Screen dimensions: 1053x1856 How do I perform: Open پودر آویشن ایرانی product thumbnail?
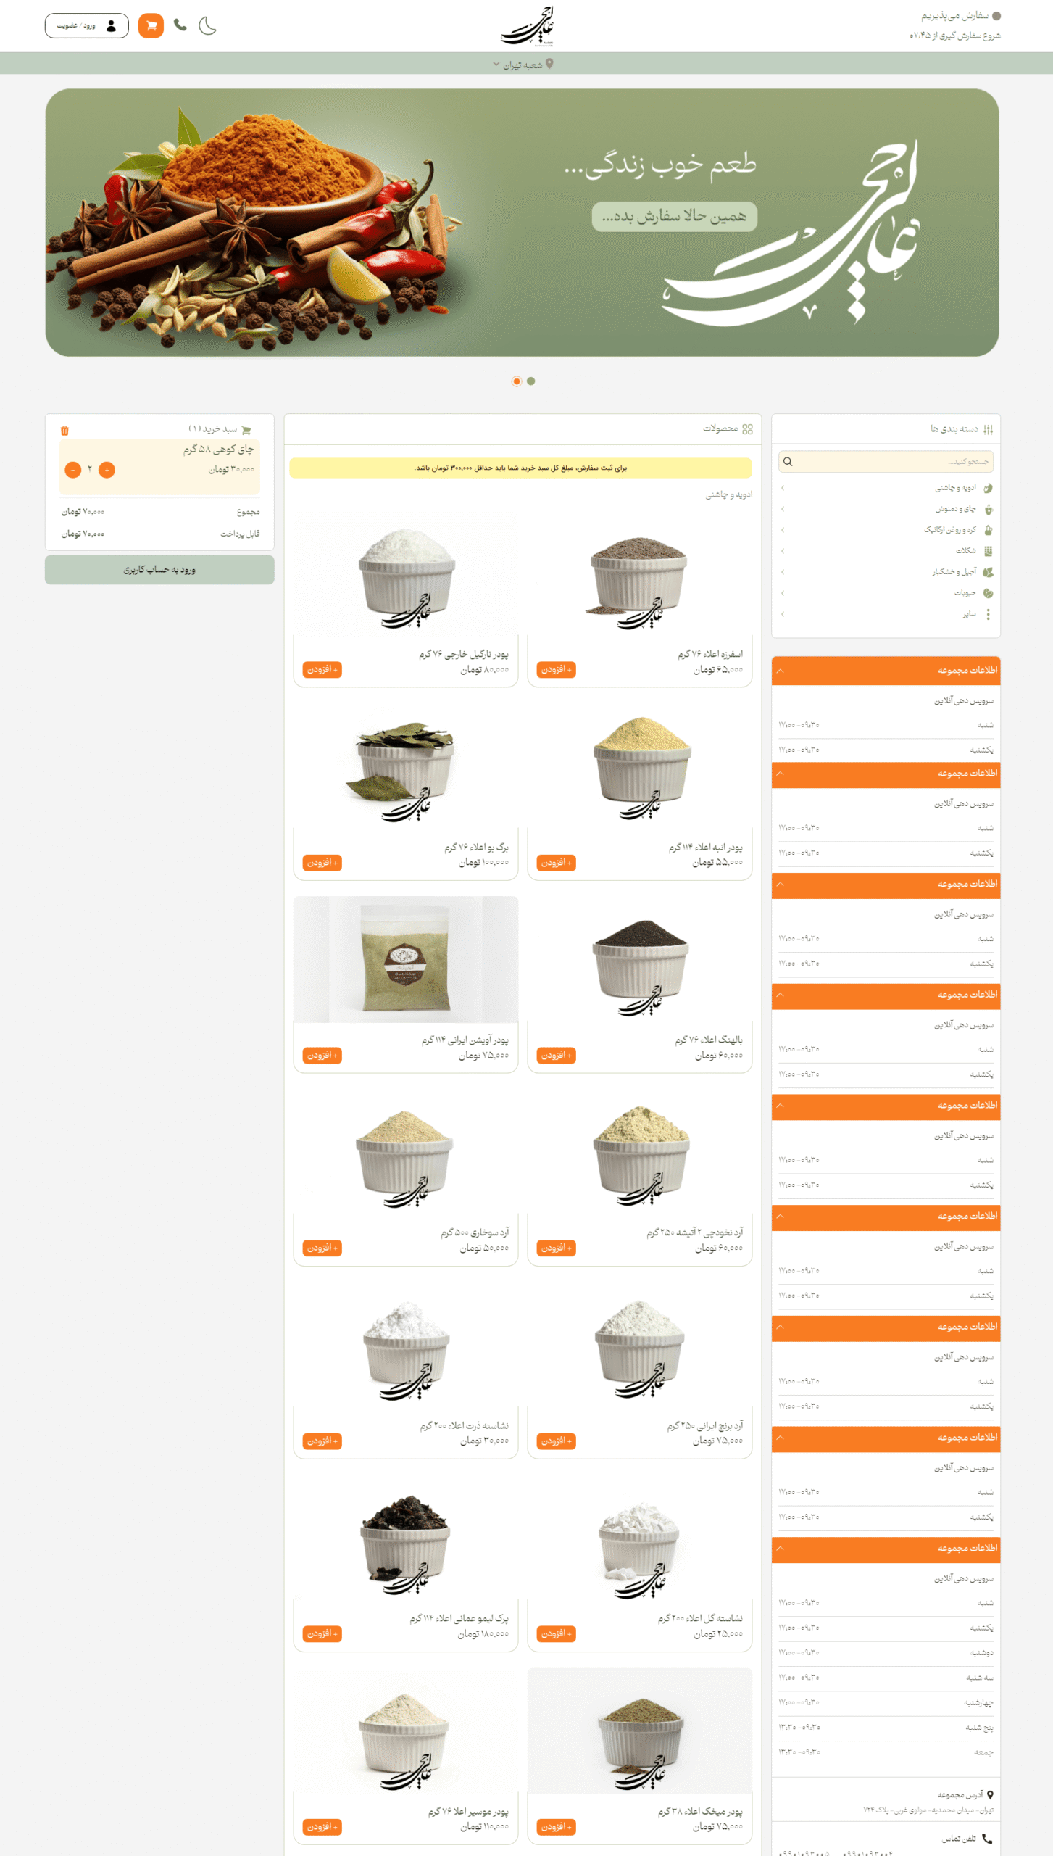point(406,960)
